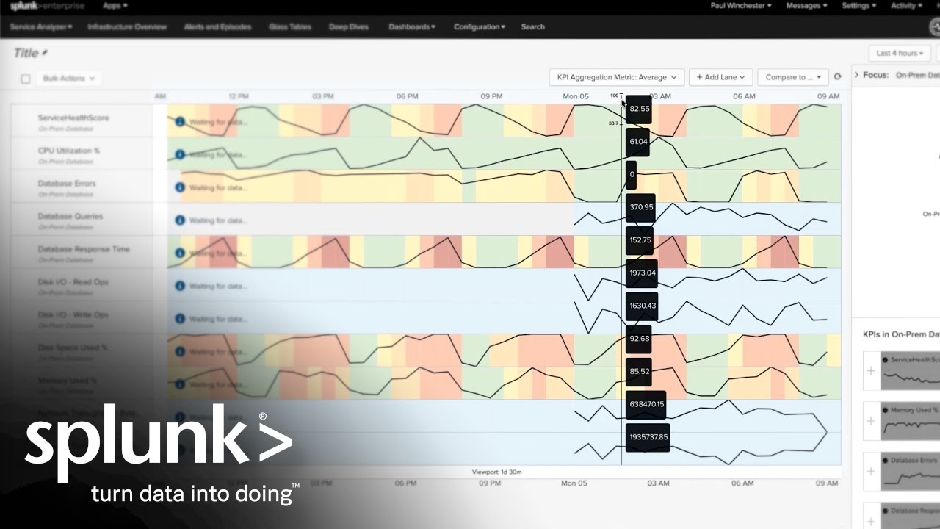The height and width of the screenshot is (529, 940).
Task: Click the 61.04 CPU Utilization value tooltip
Action: (x=637, y=142)
